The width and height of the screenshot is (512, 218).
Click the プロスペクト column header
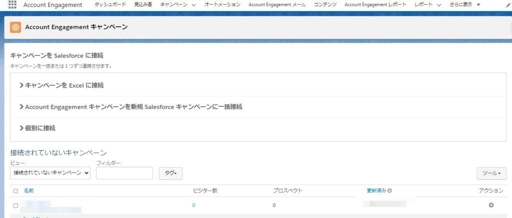287,191
